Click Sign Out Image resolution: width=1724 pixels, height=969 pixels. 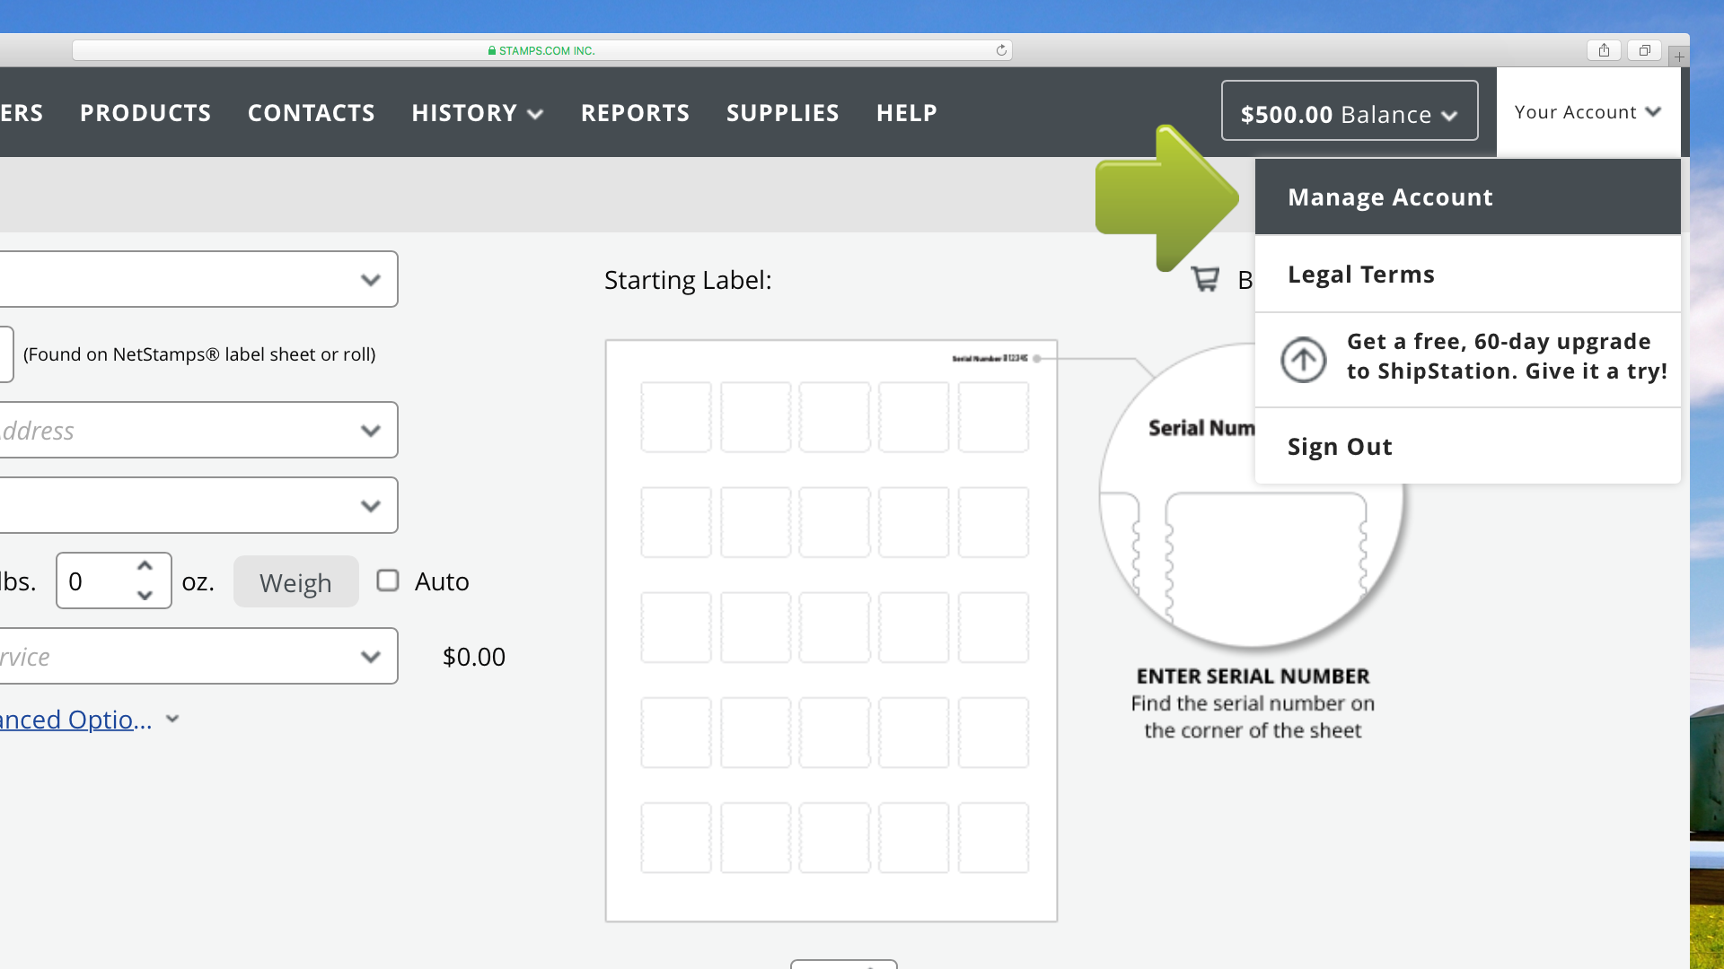point(1340,446)
